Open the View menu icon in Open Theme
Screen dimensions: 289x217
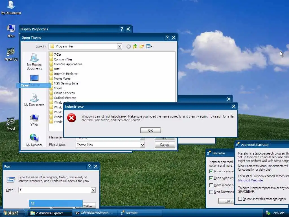149,46
